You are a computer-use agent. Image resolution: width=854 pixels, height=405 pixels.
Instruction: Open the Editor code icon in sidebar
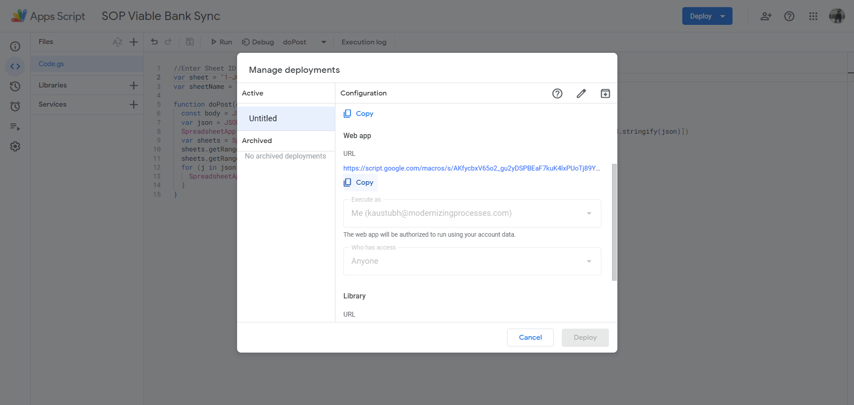click(x=15, y=67)
